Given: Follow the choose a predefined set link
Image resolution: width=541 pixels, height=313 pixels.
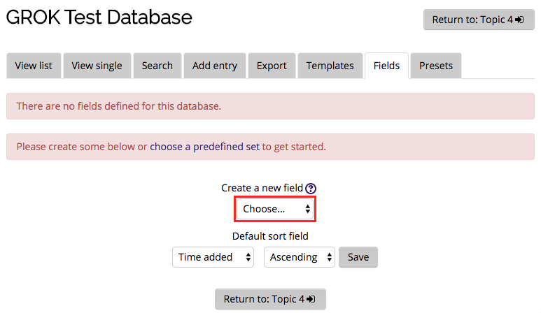Looking at the screenshot, I should (204, 147).
